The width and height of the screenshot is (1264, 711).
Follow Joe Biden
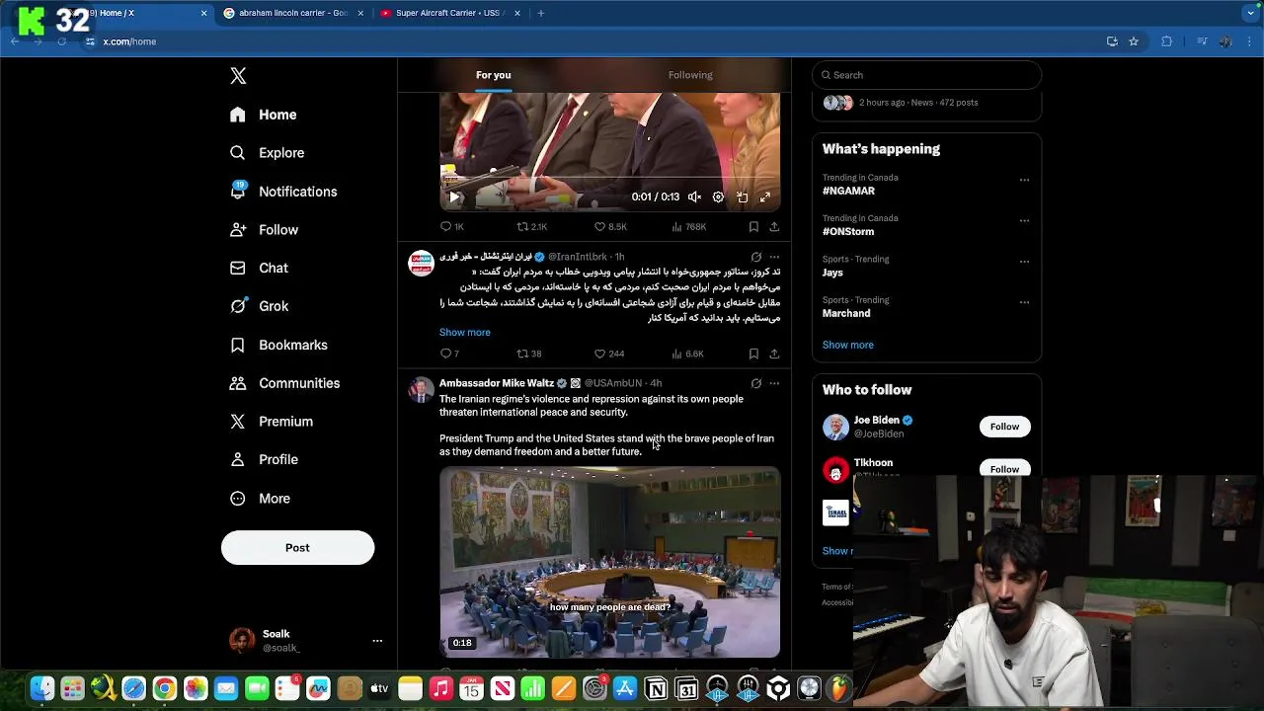pyautogui.click(x=1004, y=427)
